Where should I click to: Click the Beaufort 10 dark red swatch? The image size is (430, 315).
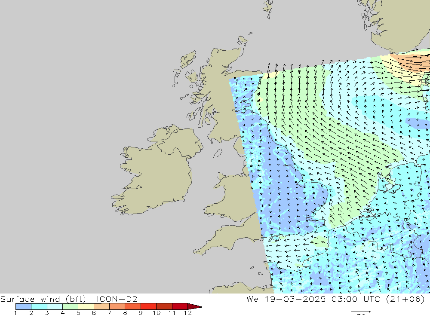tap(164, 306)
